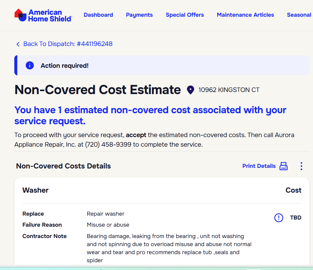313x270 pixels.
Task: Click the American Home Shield logo
Action: click(x=43, y=15)
